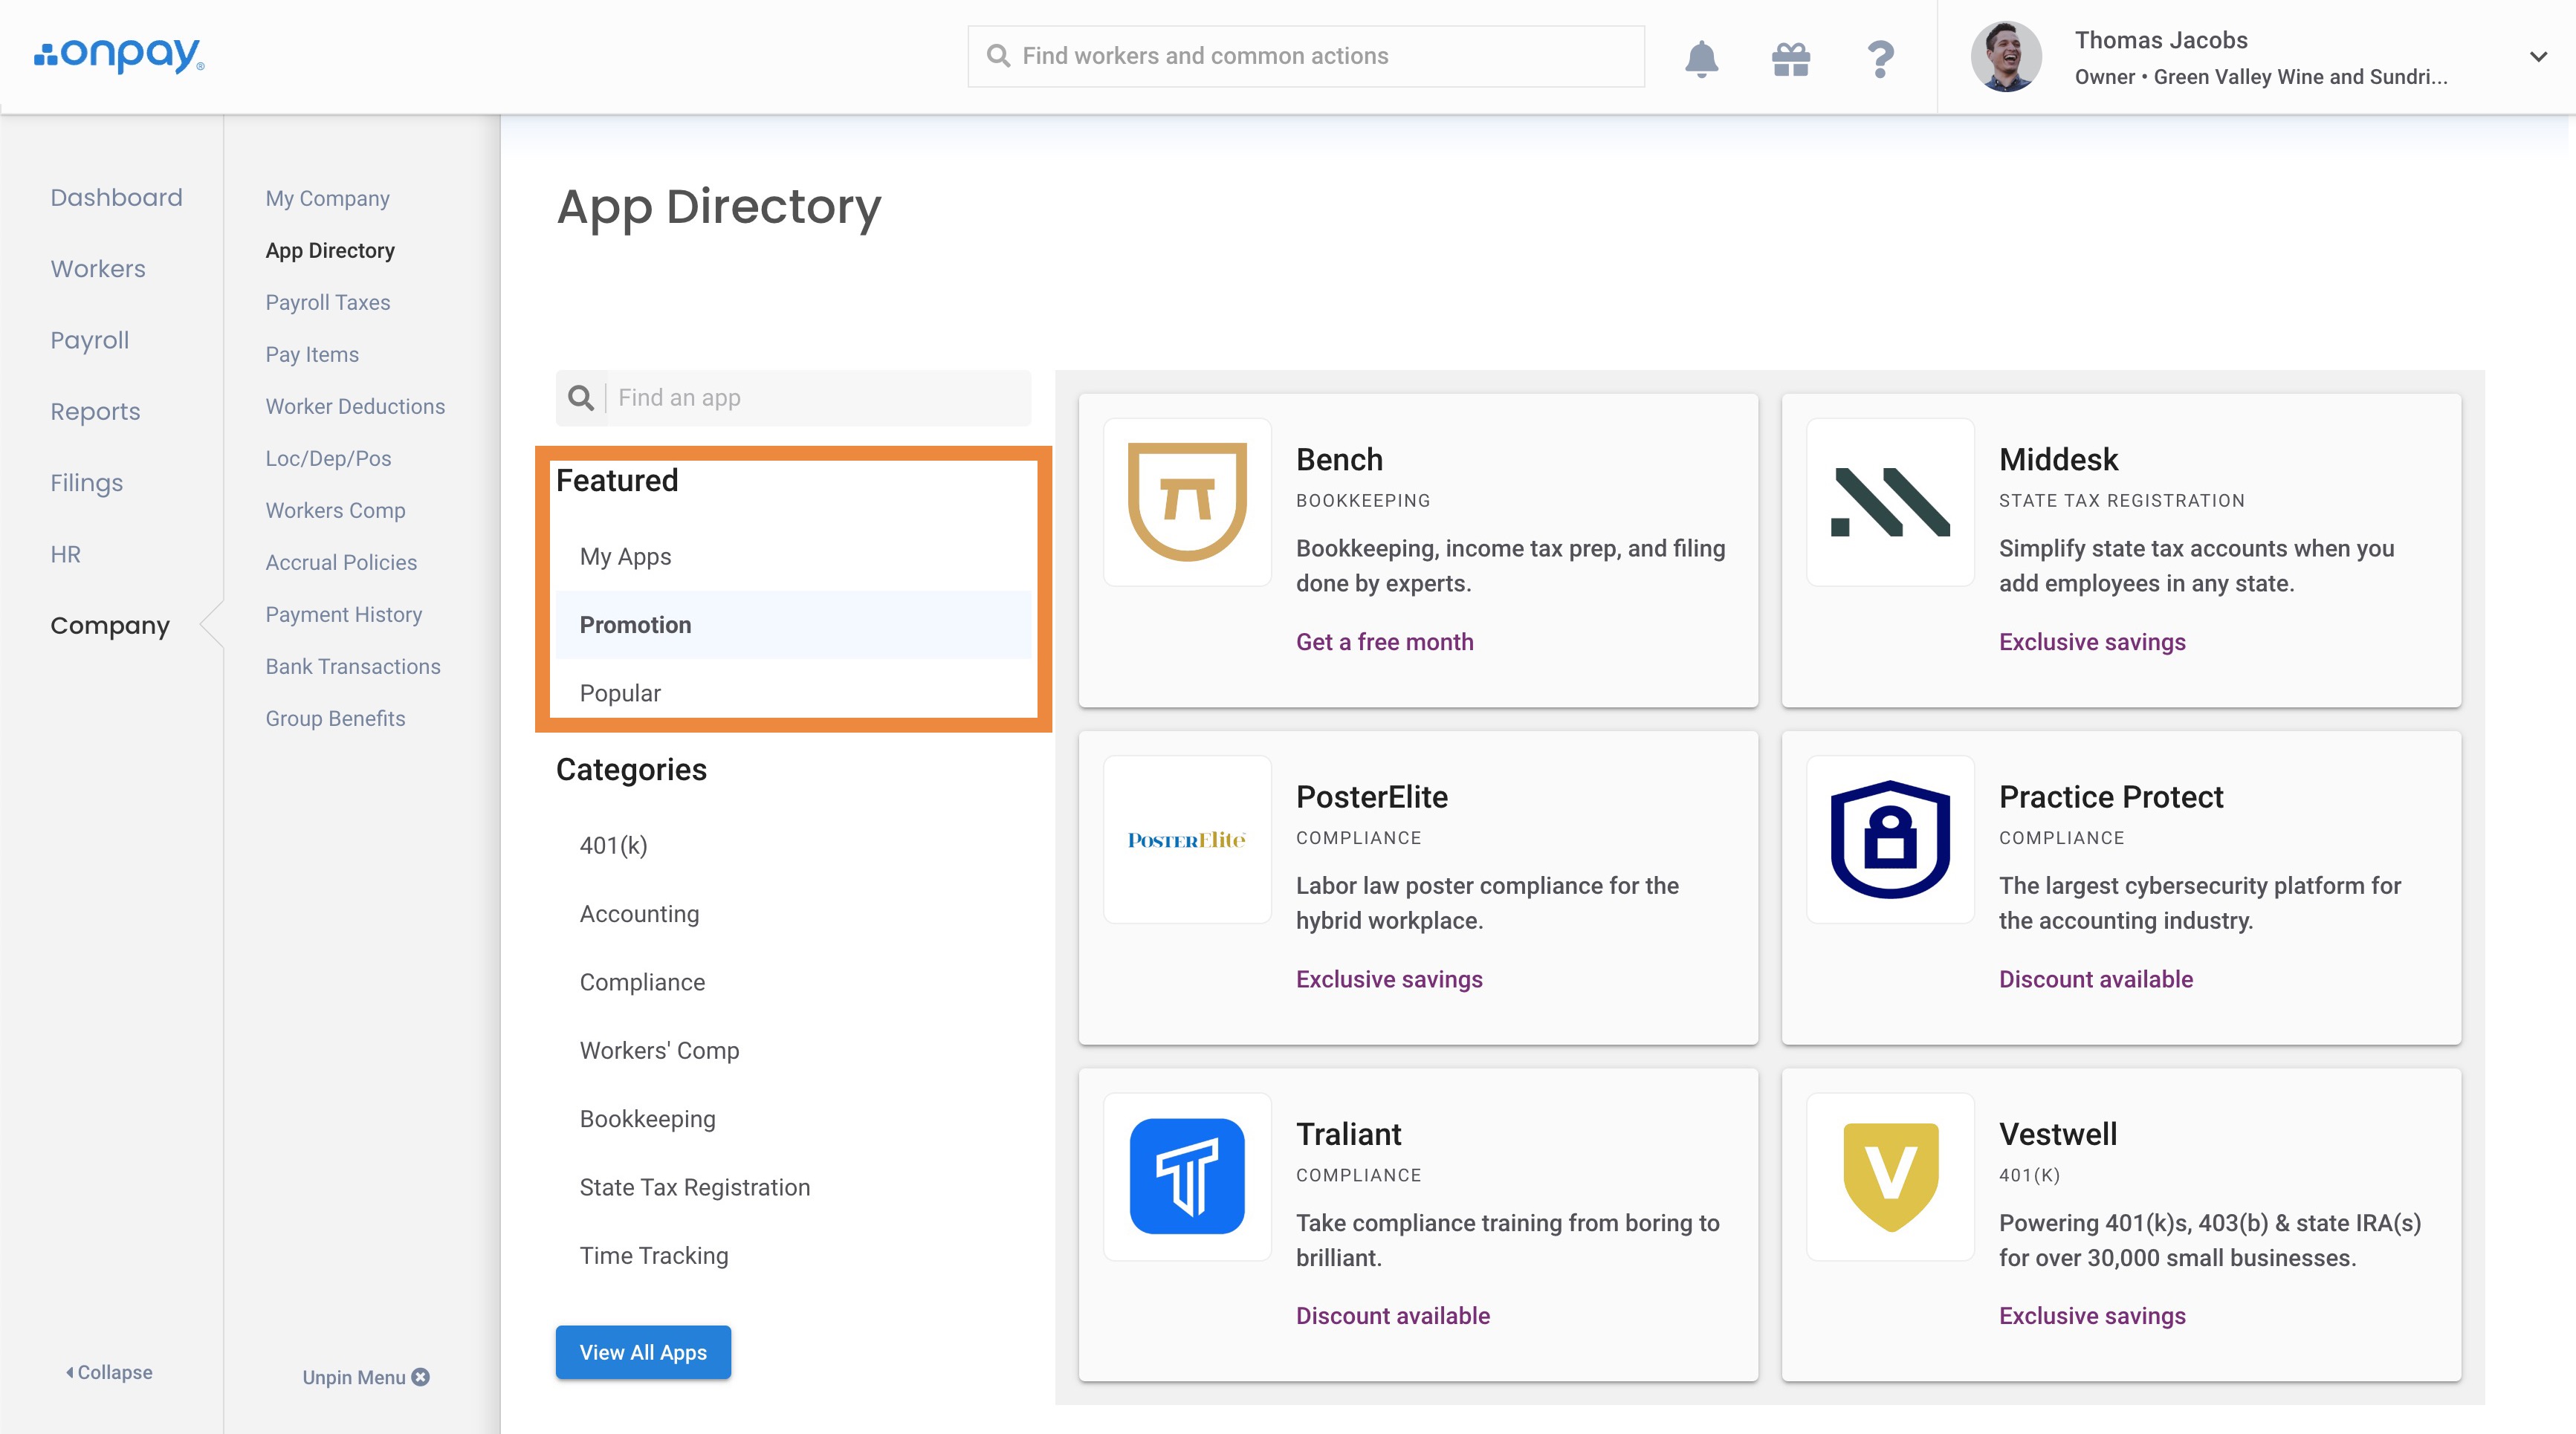Click the Practice Protect shield logo

coord(1889,839)
